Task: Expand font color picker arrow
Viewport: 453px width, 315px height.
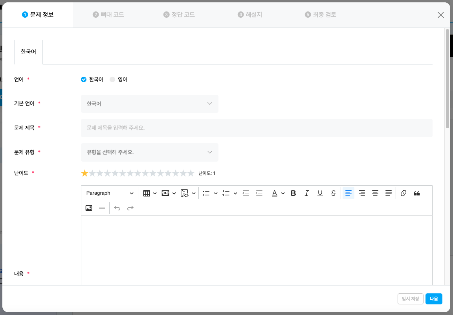Action: [283, 193]
